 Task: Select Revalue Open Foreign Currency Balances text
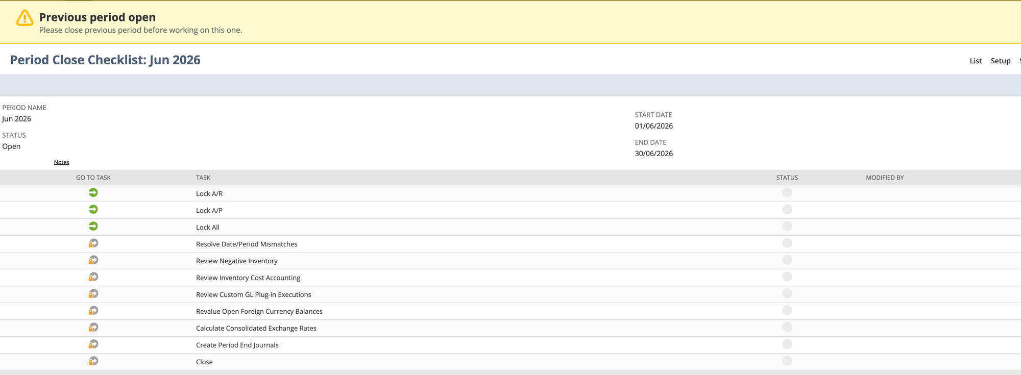click(259, 312)
